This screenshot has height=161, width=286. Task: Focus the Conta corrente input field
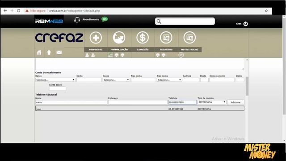(222, 80)
